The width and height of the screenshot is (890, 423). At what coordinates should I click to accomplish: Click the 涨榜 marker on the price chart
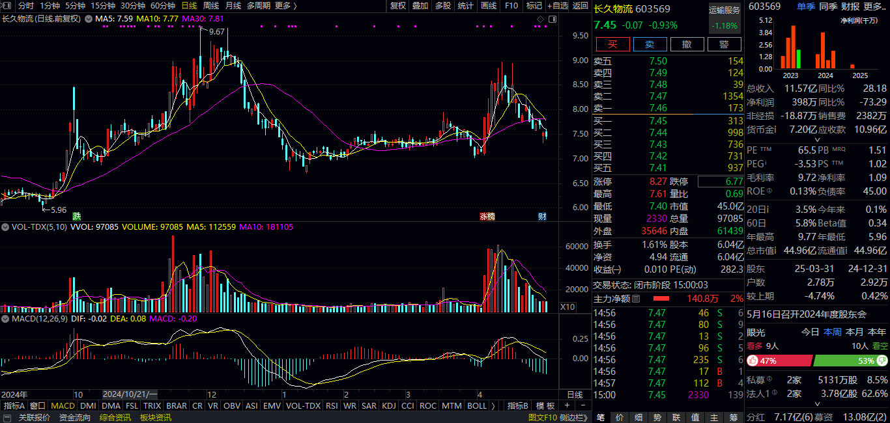487,216
